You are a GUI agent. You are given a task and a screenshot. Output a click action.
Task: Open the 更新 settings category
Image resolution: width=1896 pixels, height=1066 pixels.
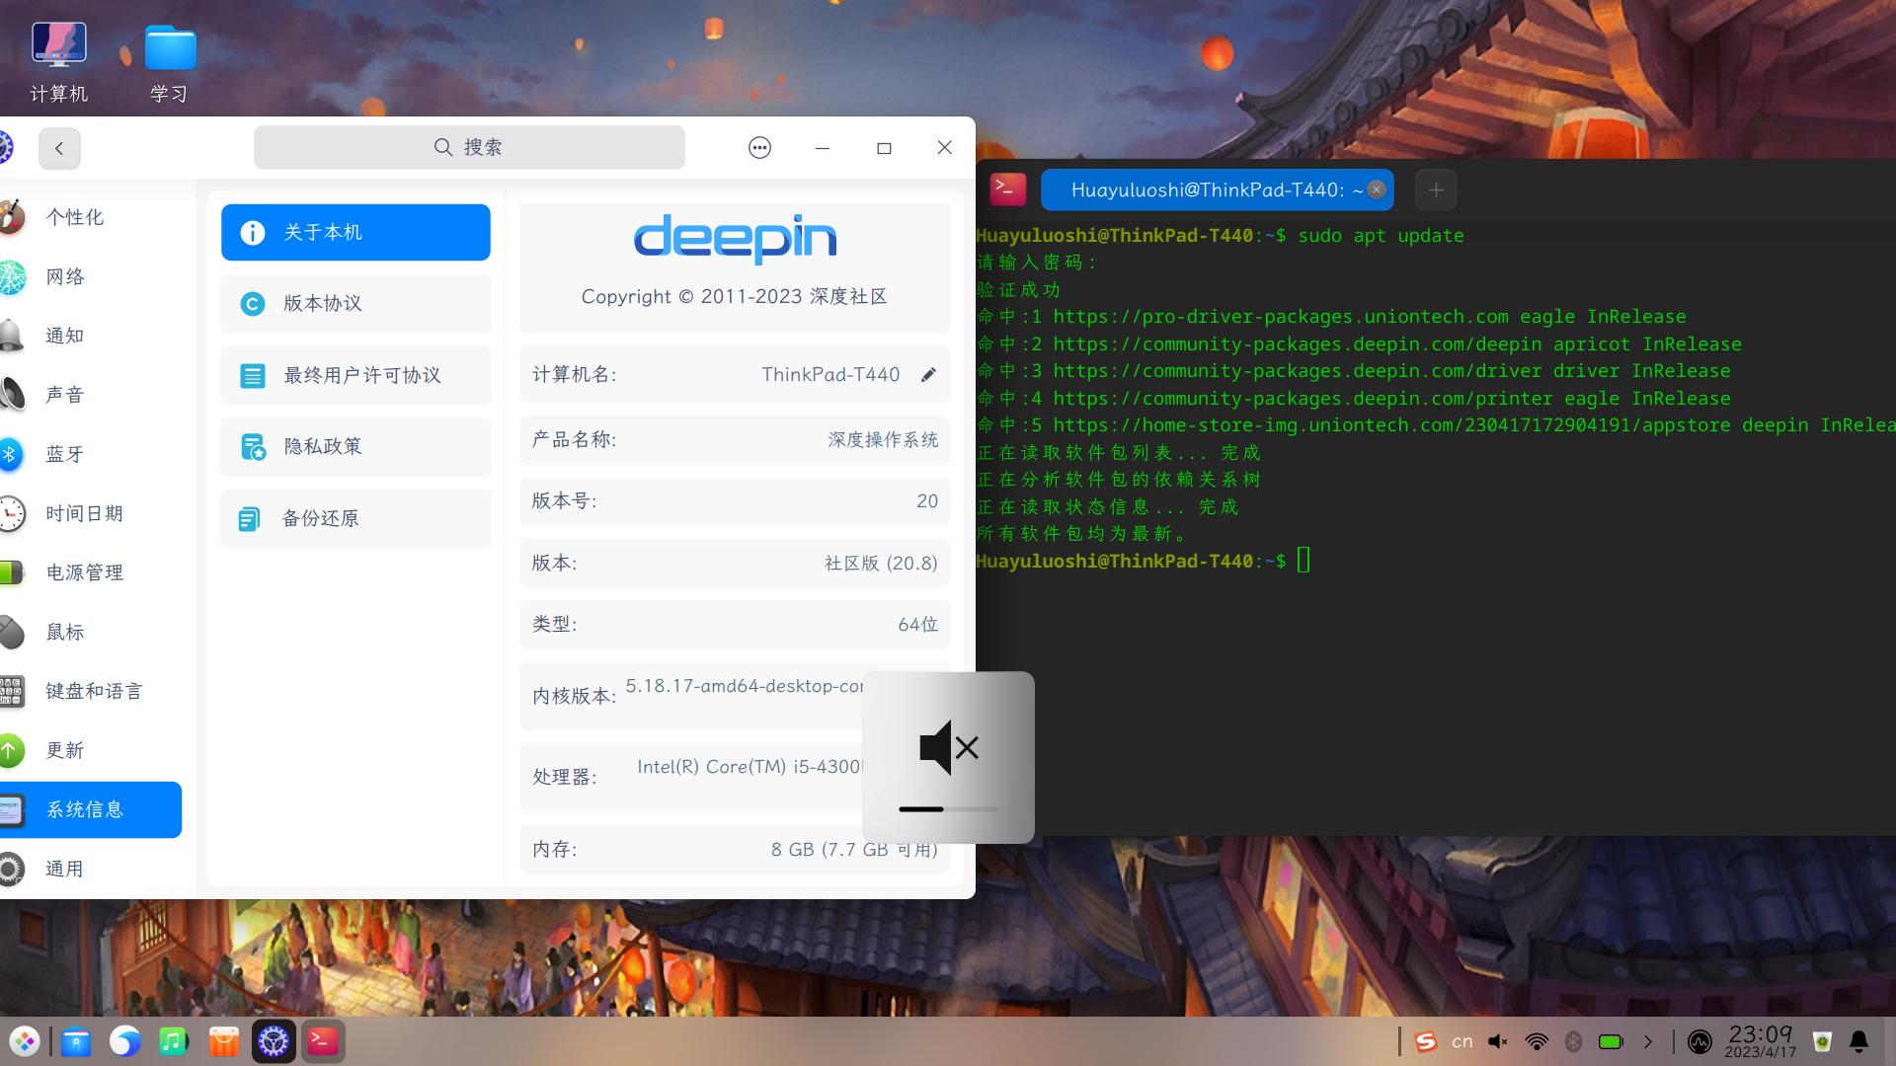pyautogui.click(x=65, y=750)
